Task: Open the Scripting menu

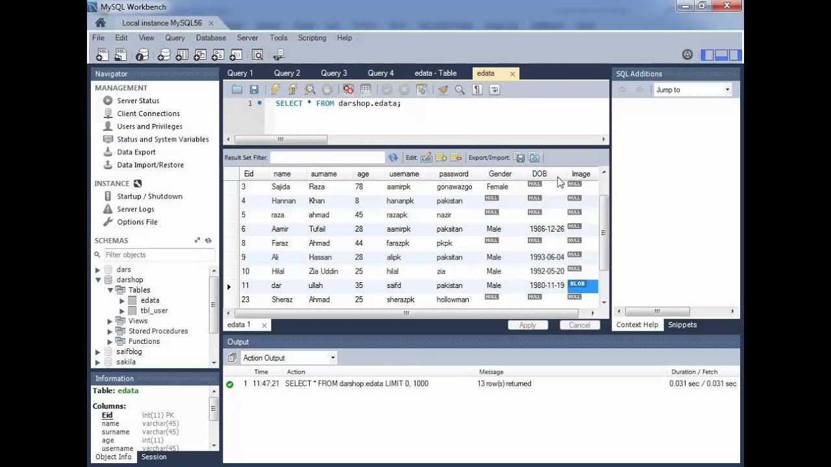Action: (312, 38)
